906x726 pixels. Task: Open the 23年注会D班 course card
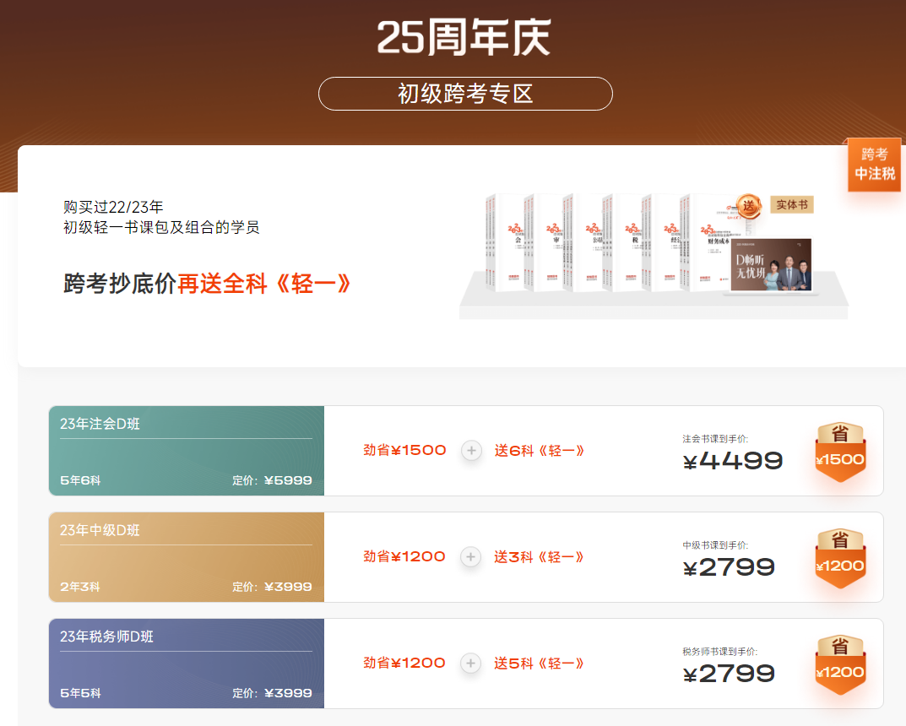pos(187,452)
